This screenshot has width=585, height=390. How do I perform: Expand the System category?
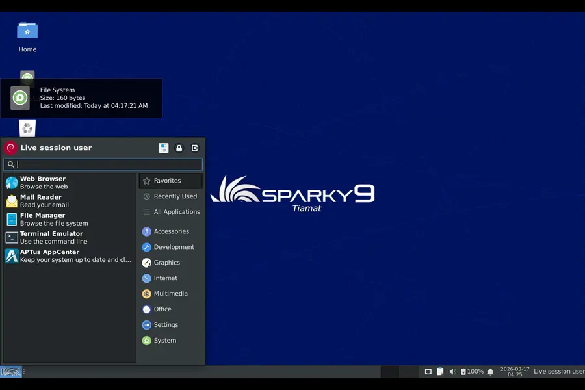pyautogui.click(x=164, y=340)
